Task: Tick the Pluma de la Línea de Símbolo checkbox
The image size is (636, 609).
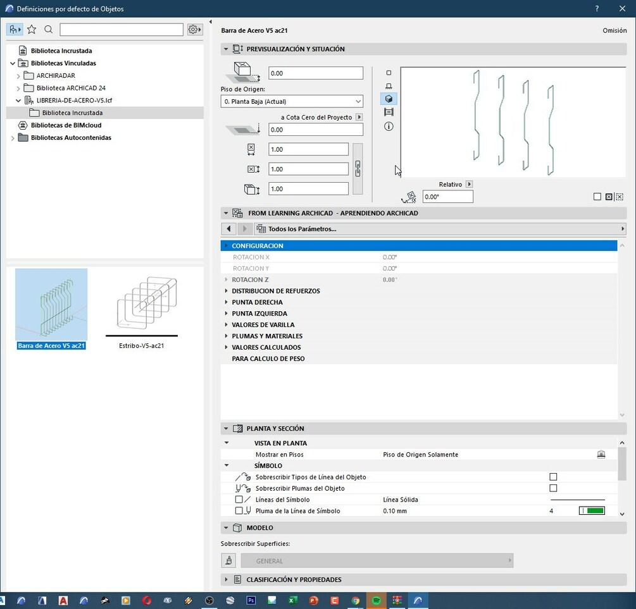Action: point(239,511)
